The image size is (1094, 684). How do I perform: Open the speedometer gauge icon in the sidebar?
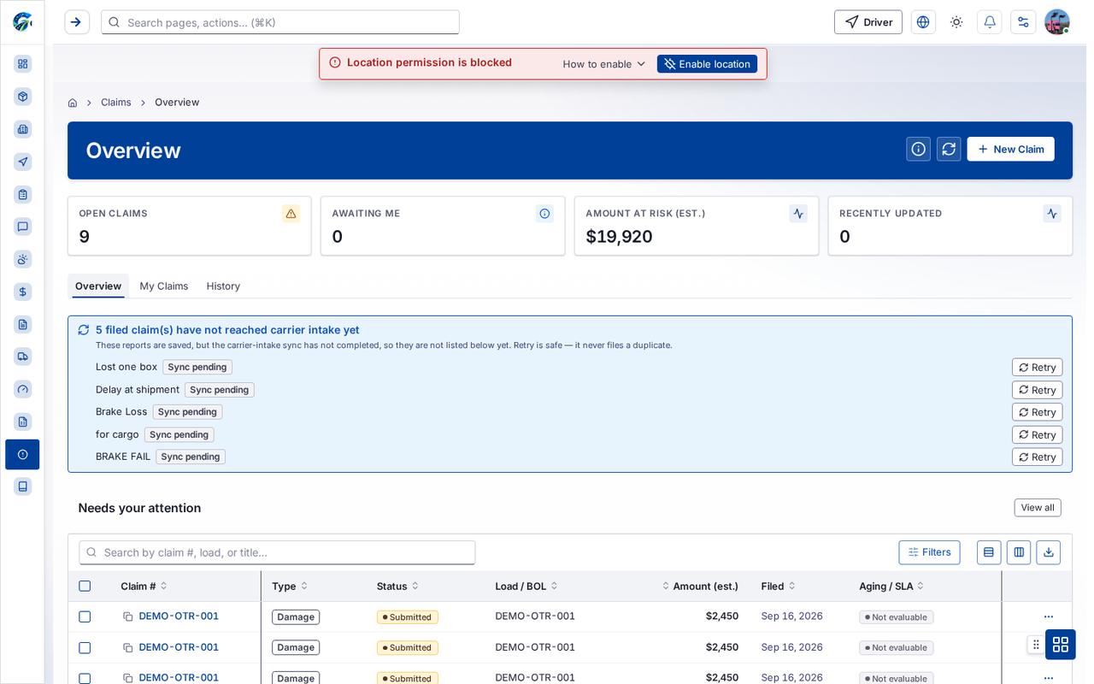tap(23, 389)
